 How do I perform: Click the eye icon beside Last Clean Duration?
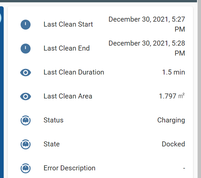26,72
